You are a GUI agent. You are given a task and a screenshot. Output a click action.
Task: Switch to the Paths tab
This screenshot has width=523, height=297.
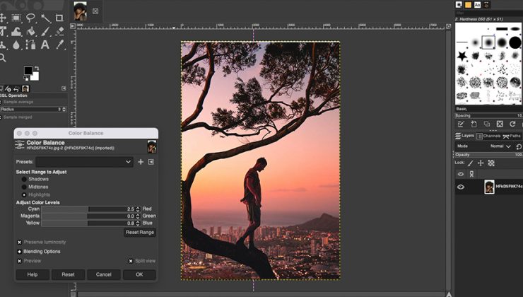coord(512,136)
